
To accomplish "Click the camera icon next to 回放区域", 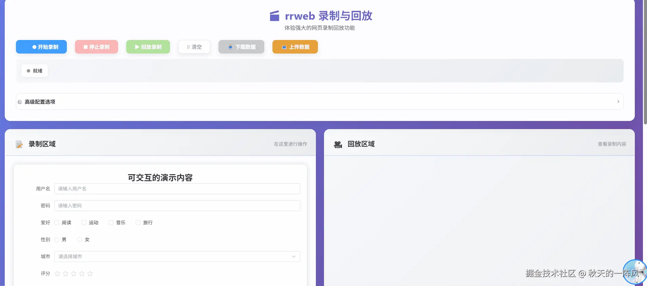I will 338,144.
